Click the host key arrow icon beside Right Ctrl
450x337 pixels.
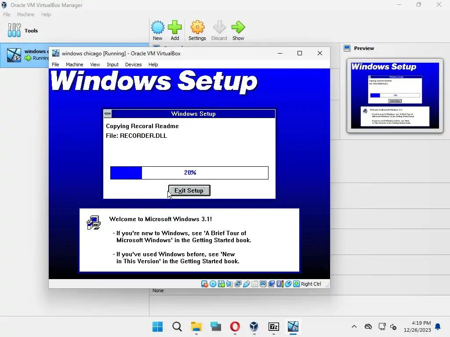tap(296, 284)
